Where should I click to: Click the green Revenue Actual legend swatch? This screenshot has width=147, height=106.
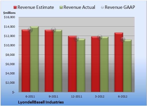click(x=61, y=7)
